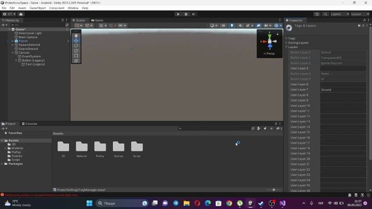The width and height of the screenshot is (372, 209).
Task: Select the Hand (View) tool in Scene view
Action: pyautogui.click(x=76, y=35)
